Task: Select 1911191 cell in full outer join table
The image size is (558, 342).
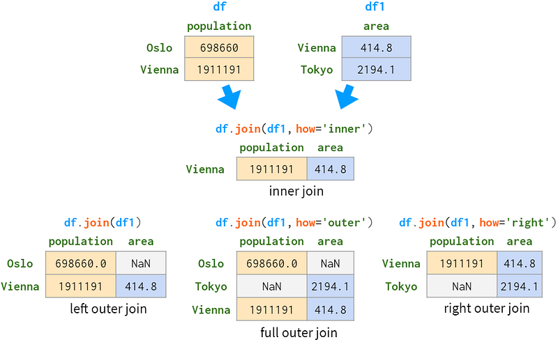Action: (271, 309)
